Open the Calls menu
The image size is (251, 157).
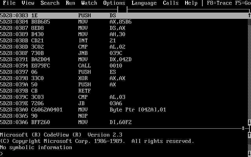coord(171,3)
